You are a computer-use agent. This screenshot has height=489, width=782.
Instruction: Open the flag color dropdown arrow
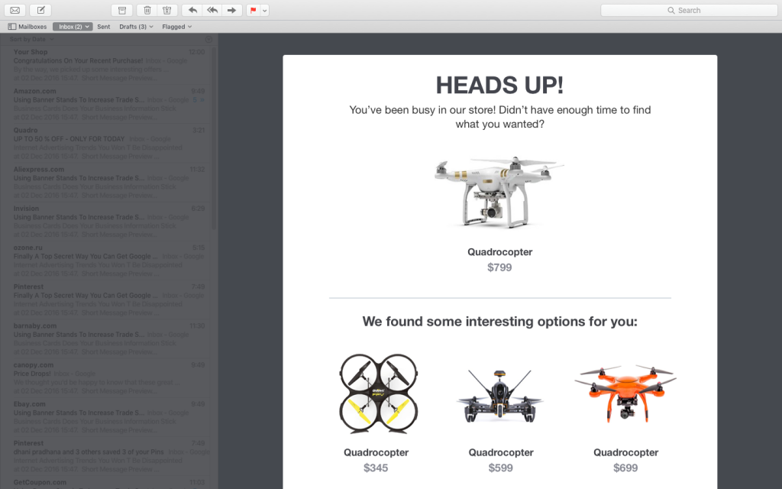[x=265, y=10]
